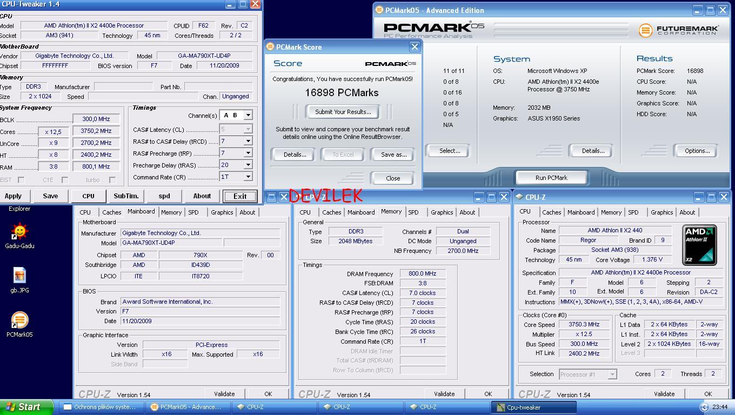This screenshot has width=735, height=415.
Task: Click the Cores multiplier x 12,5 field
Action: [53, 132]
